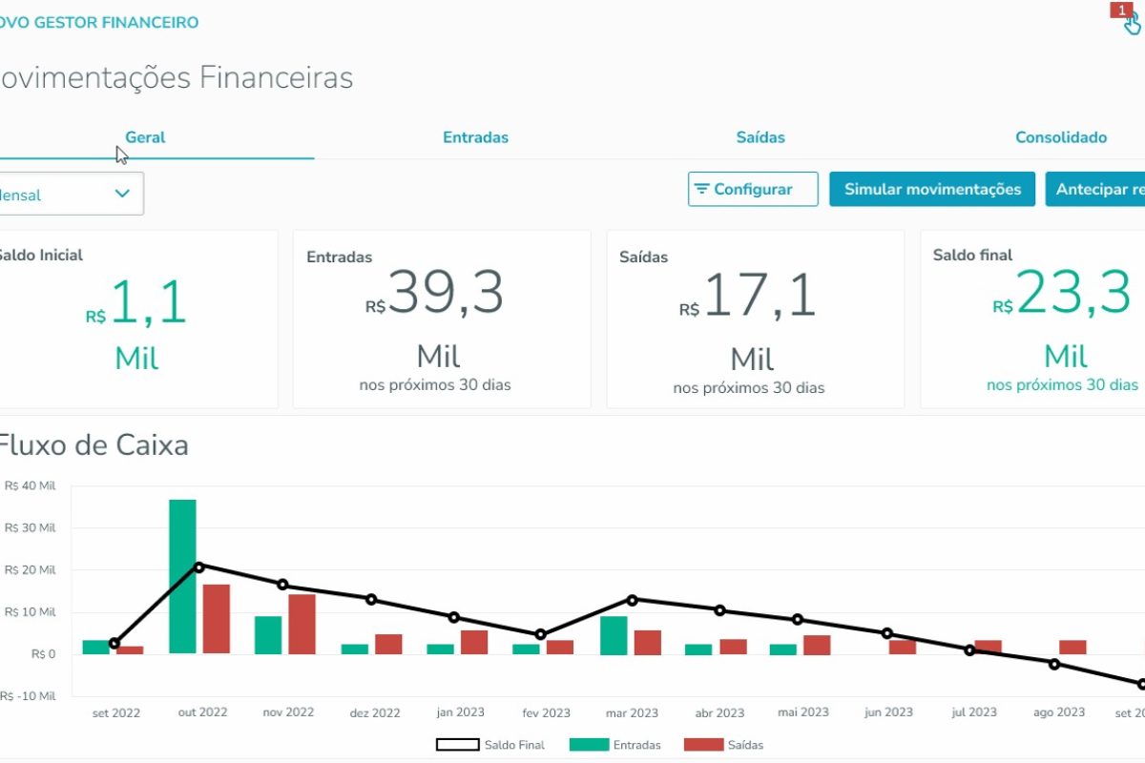The width and height of the screenshot is (1145, 763).
Task: Select the Geral tab
Action: point(144,137)
